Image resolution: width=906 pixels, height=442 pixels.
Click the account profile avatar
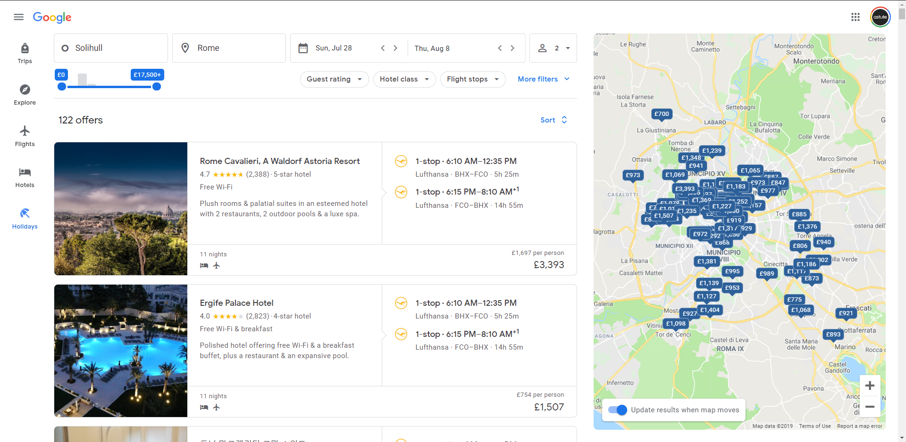880,17
